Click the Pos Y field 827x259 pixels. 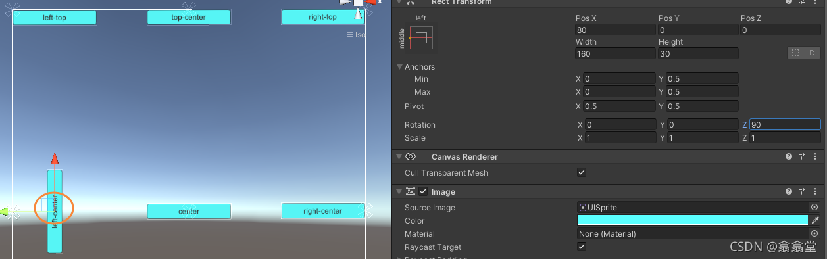[697, 30]
